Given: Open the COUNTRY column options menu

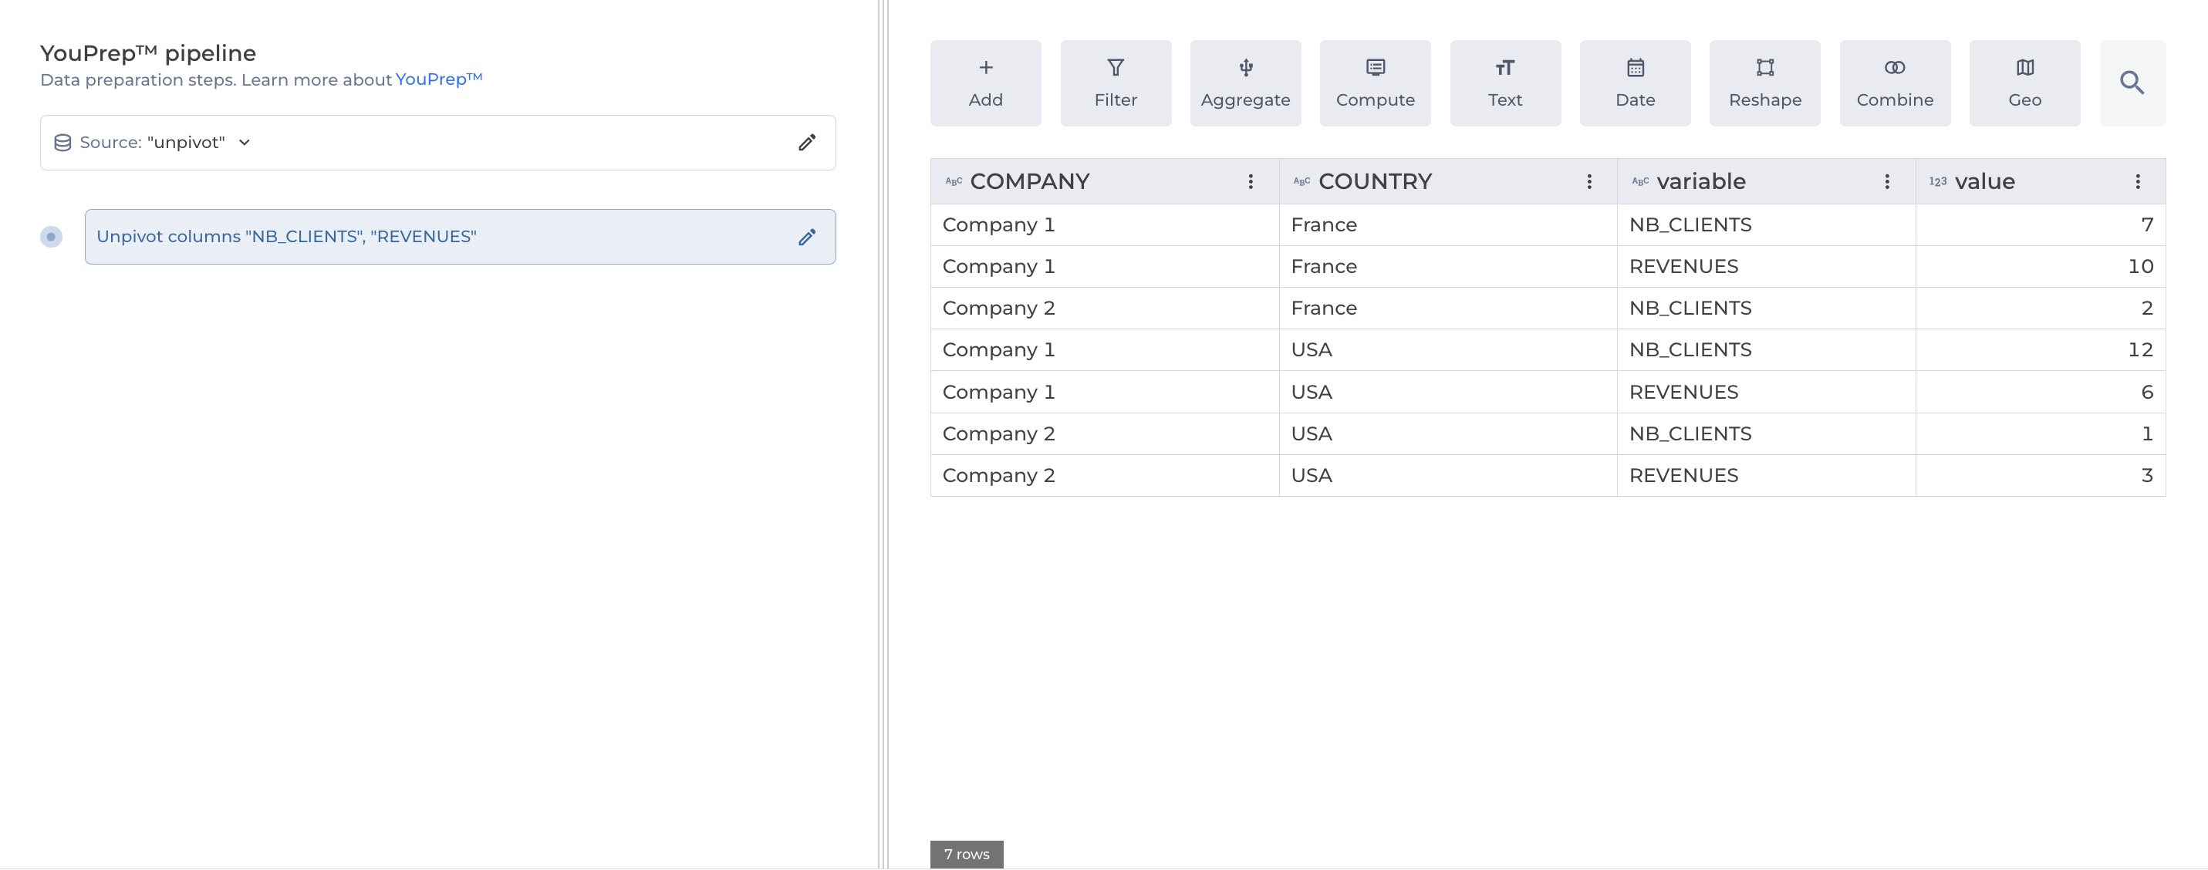Looking at the screenshot, I should (x=1588, y=180).
